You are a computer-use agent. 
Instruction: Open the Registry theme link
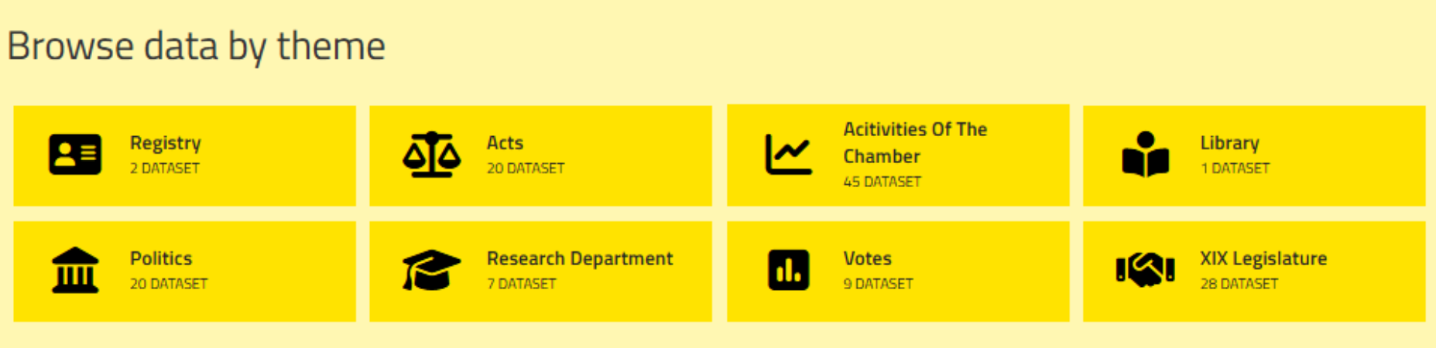(x=166, y=143)
